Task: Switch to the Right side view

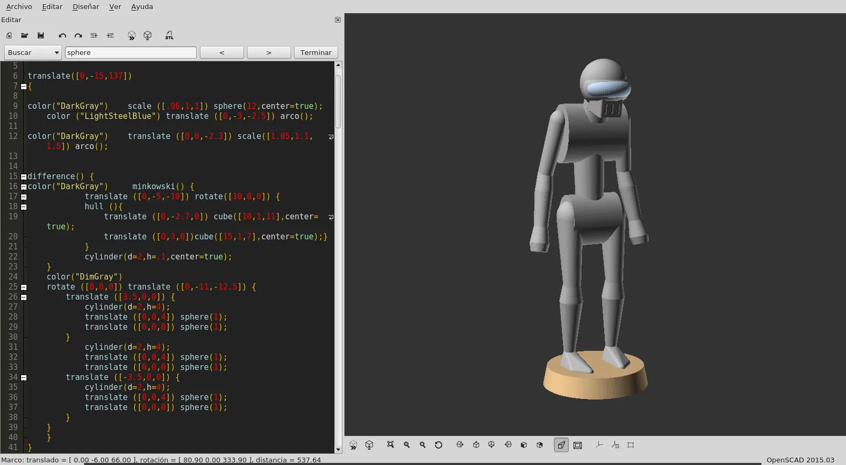Action: (460, 445)
